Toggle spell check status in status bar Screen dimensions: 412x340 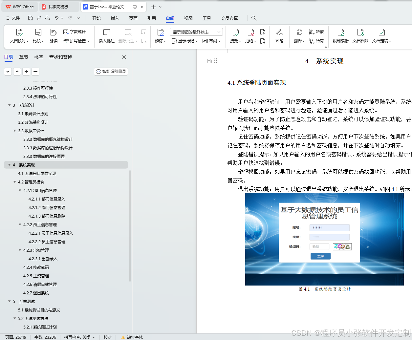point(79,337)
